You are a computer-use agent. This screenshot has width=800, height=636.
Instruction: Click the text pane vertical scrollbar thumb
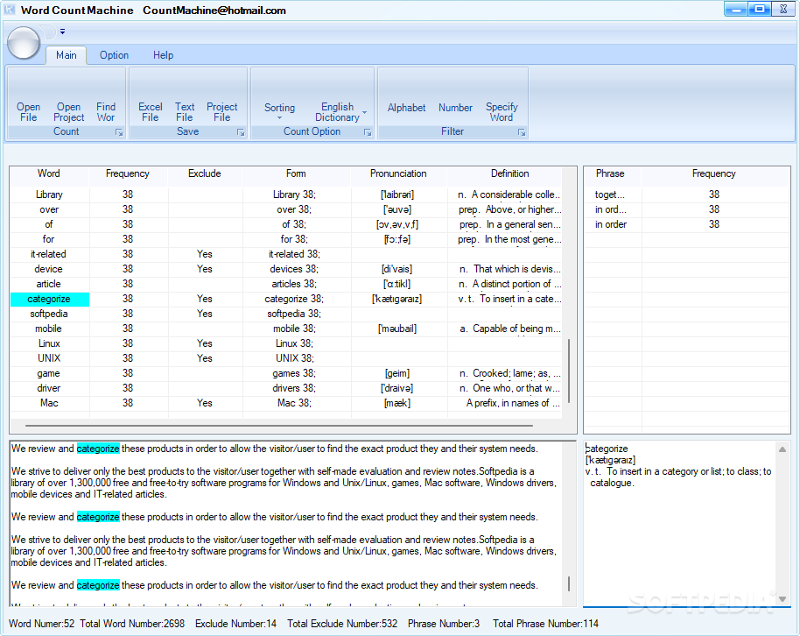coord(569,584)
